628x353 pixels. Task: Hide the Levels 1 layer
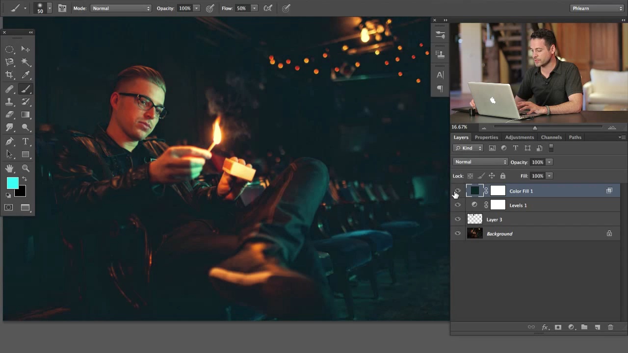click(x=458, y=205)
